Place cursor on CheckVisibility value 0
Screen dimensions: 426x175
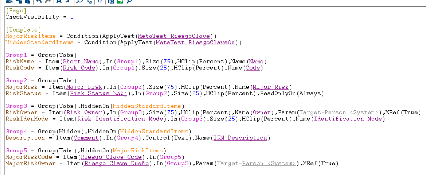tap(72, 17)
